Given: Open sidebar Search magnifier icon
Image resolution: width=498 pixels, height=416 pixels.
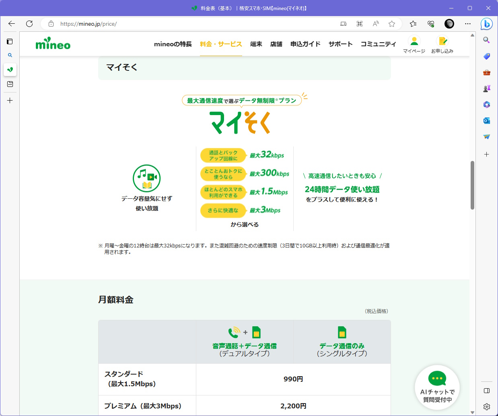Looking at the screenshot, I should [x=487, y=40].
